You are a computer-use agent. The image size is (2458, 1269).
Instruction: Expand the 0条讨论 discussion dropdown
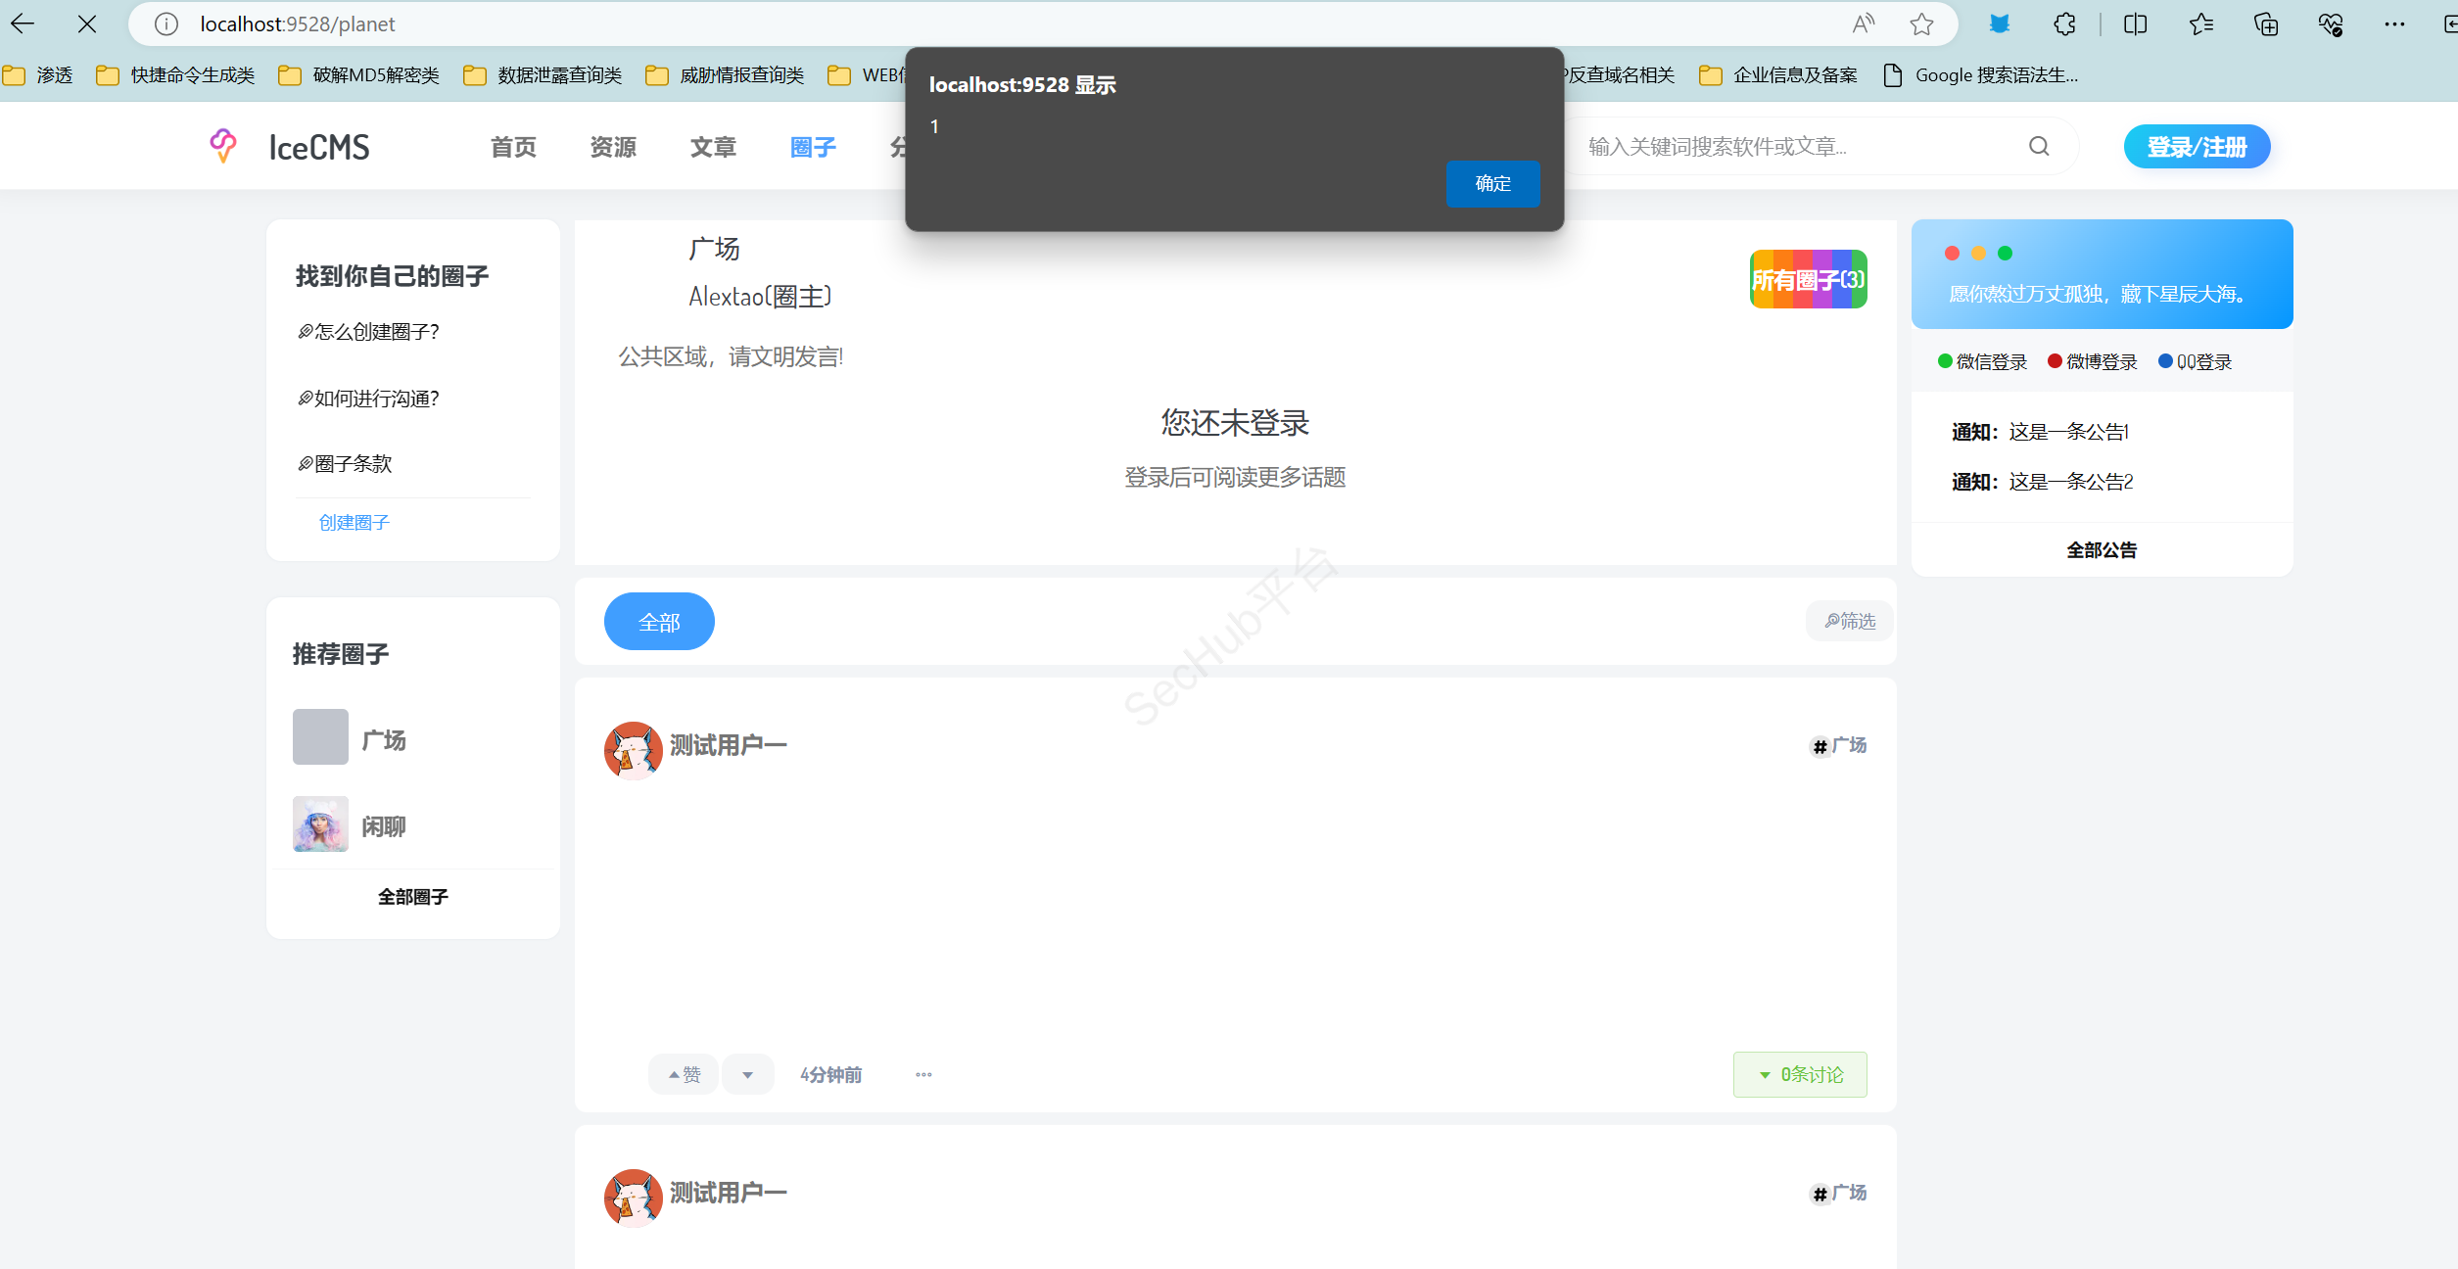point(1800,1074)
